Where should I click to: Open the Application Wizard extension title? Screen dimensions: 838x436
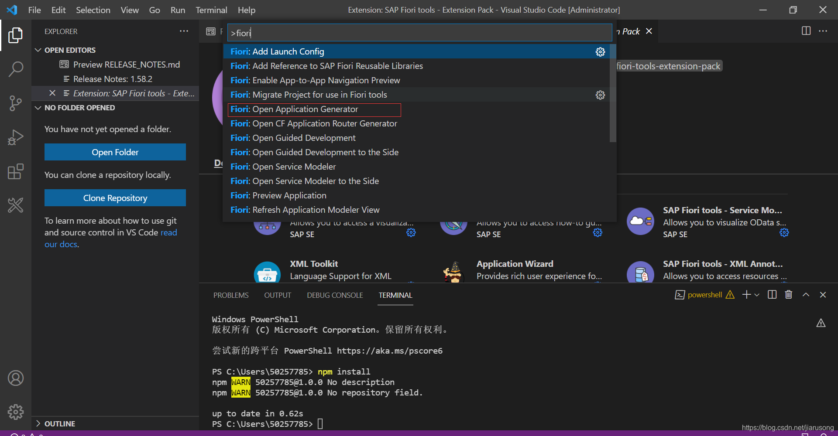[x=515, y=264]
